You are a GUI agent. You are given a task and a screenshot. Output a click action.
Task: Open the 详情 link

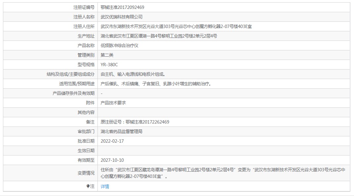pyautogui.click(x=105, y=186)
